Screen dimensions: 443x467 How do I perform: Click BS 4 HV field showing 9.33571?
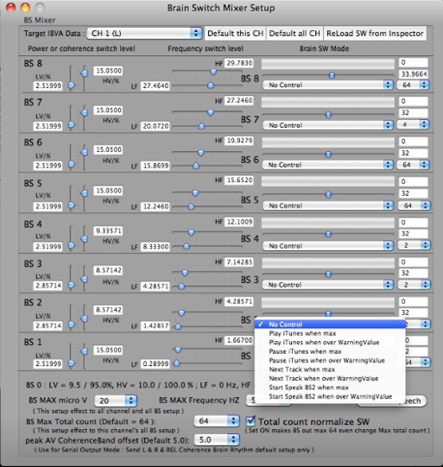pyautogui.click(x=108, y=230)
